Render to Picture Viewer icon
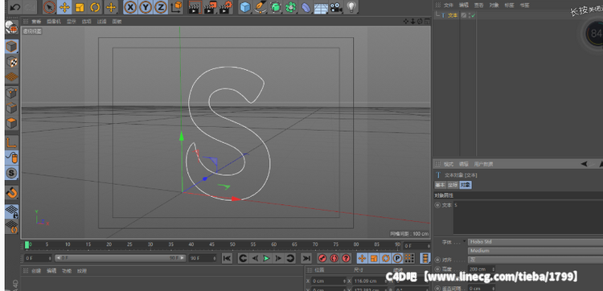603x291 pixels. [x=211, y=7]
